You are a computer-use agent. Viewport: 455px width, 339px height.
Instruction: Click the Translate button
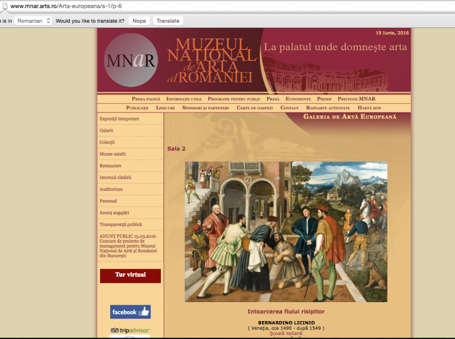(168, 20)
